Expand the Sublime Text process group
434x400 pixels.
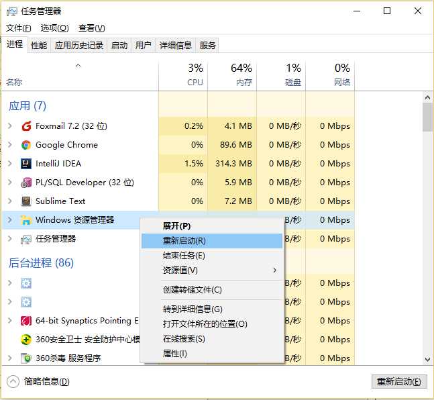point(10,201)
